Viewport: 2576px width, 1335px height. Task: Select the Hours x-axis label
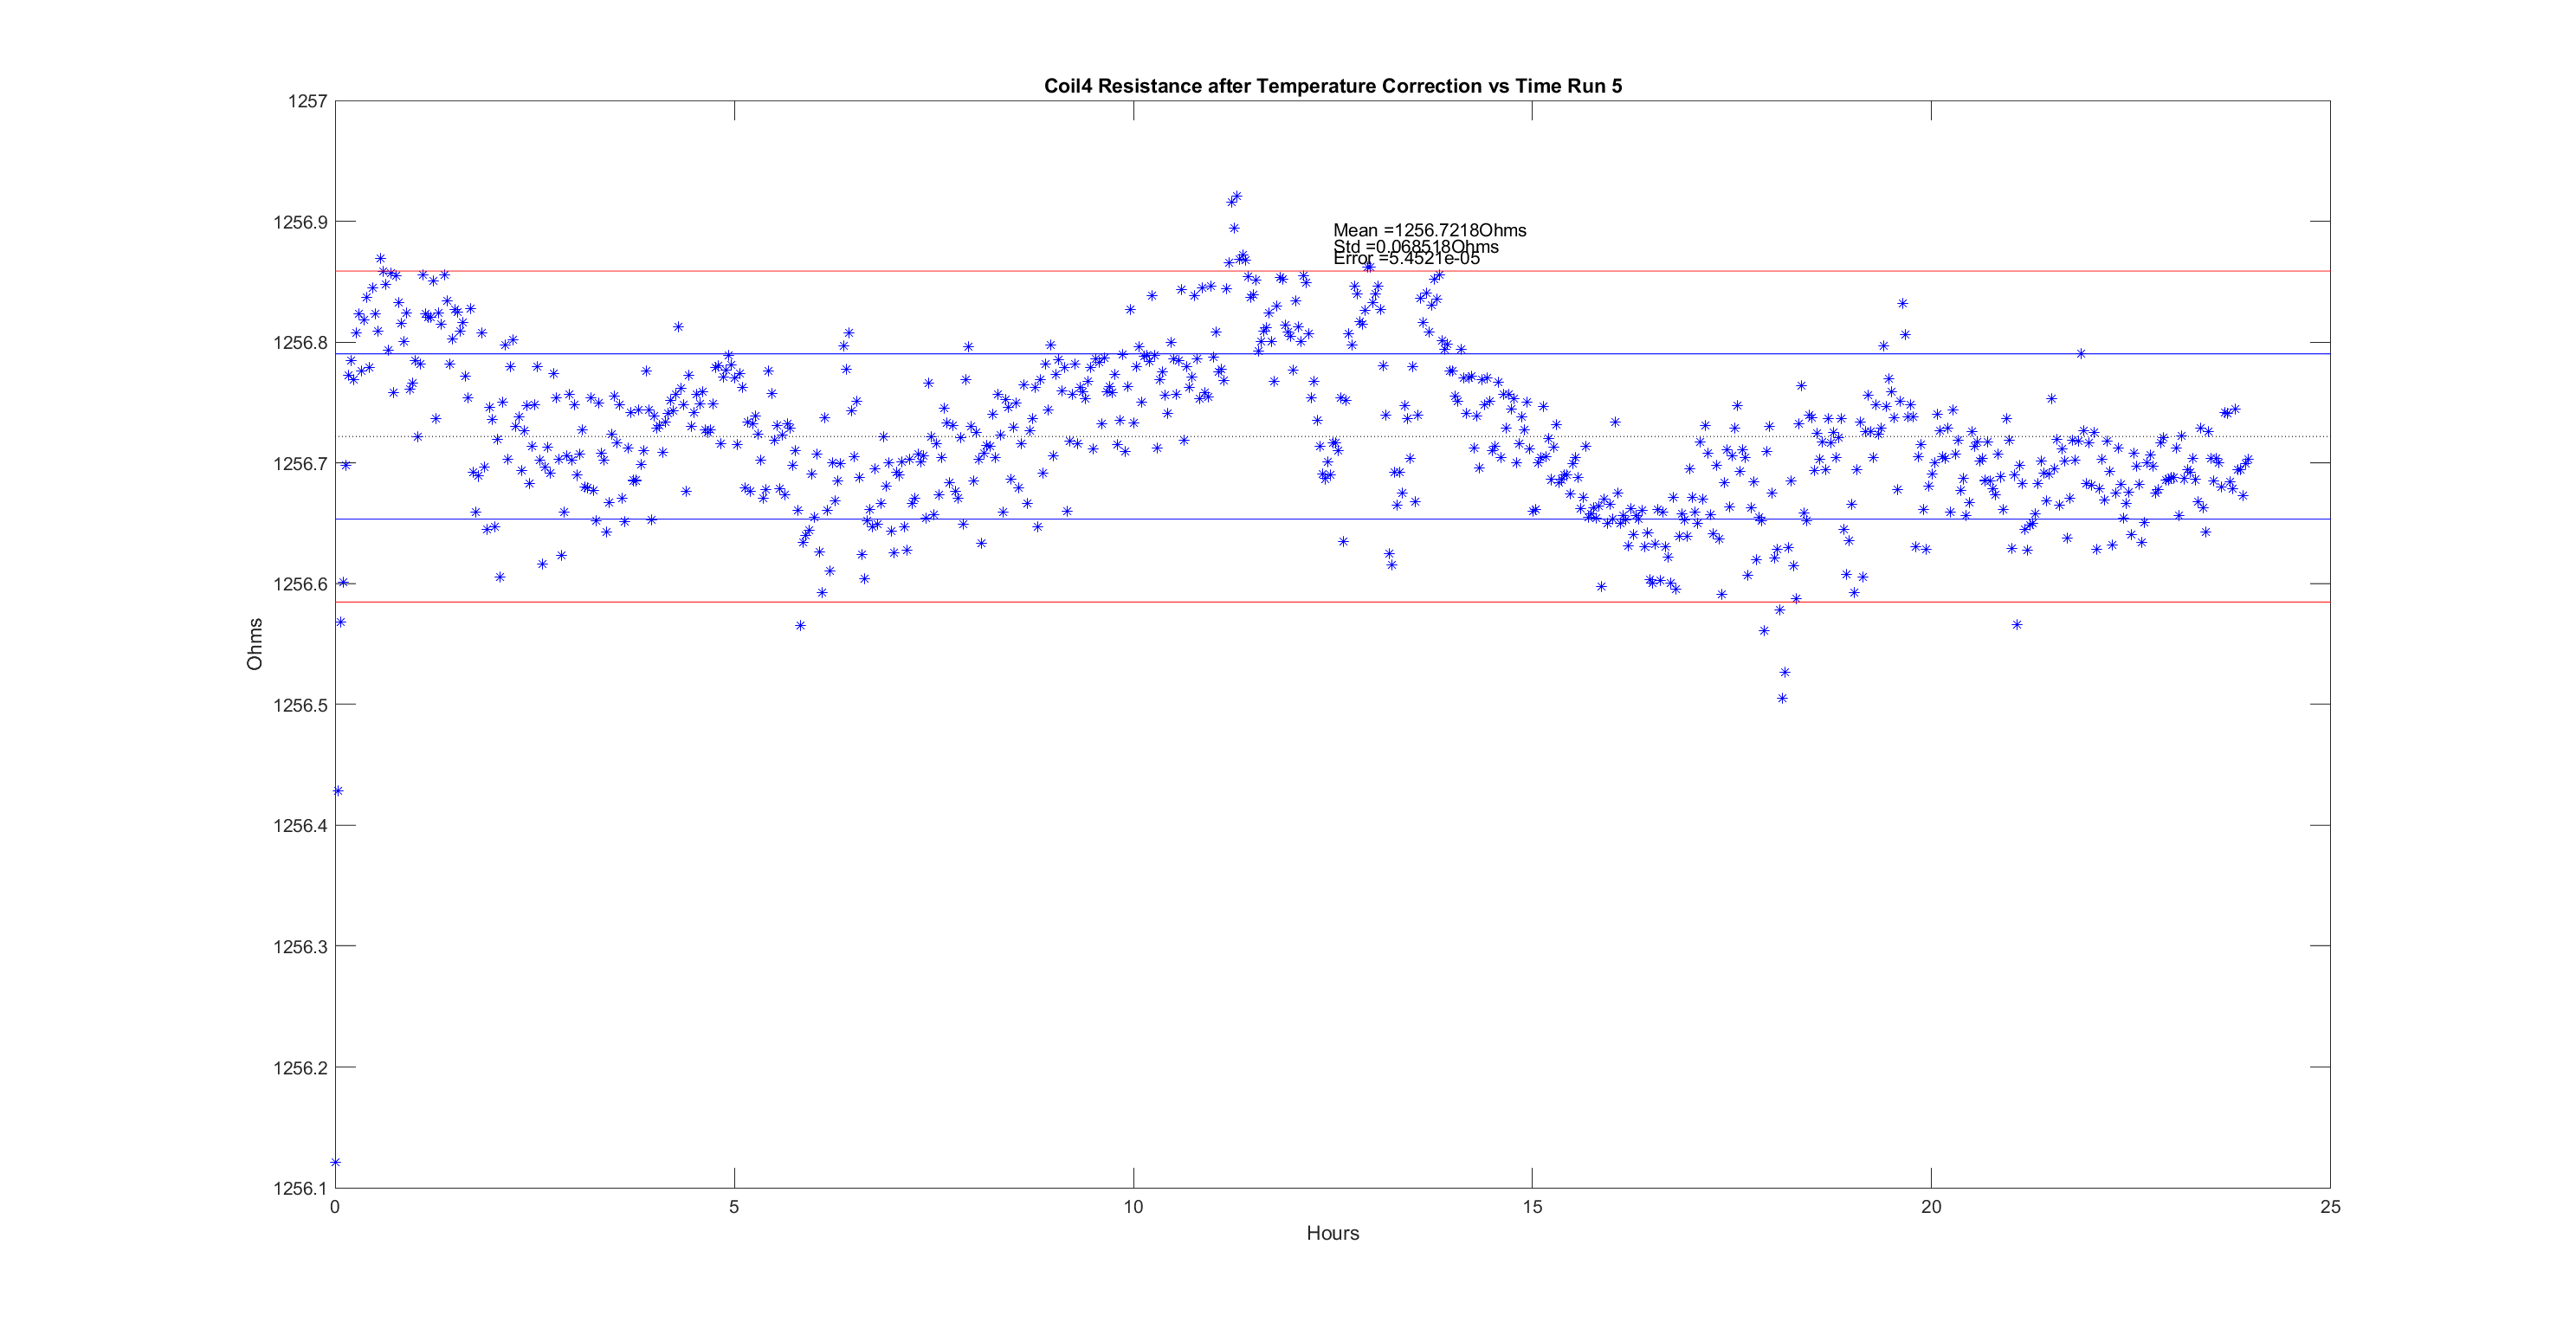coord(1332,1233)
